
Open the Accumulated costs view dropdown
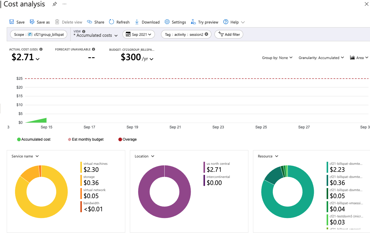click(96, 35)
